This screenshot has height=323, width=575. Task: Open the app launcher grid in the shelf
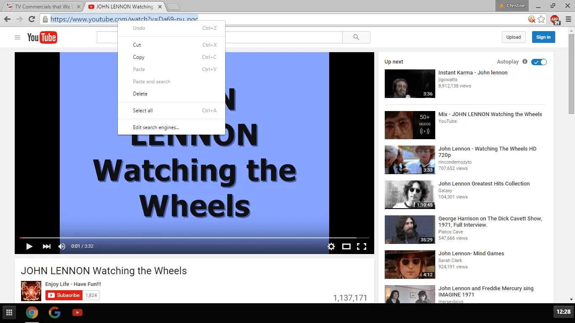(9, 312)
